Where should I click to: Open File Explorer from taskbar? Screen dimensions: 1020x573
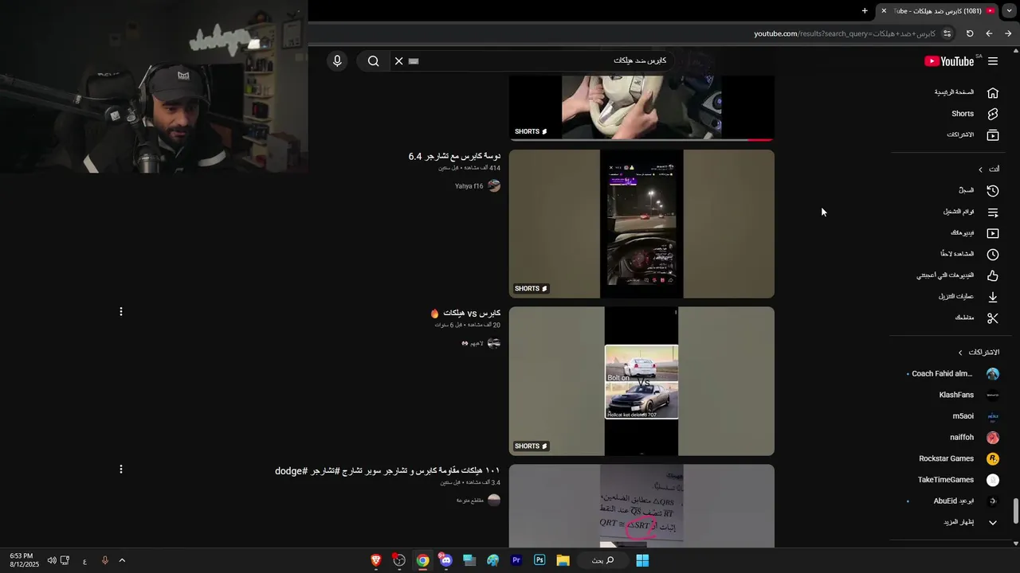click(x=563, y=560)
